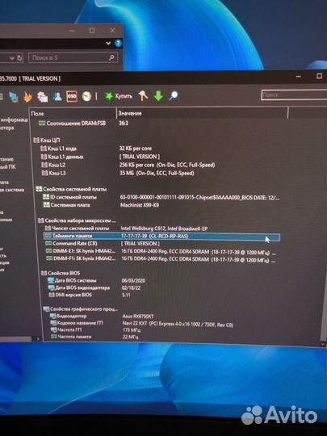Select 'DIMM-F1: SK hynix HMA42...' row
This screenshot has height=436, width=327.
pos(81,258)
